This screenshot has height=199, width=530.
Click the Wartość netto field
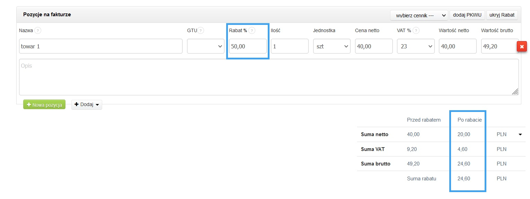click(x=458, y=46)
